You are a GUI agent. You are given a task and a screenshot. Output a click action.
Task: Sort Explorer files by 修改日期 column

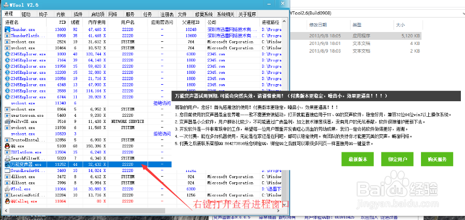coord(318,25)
